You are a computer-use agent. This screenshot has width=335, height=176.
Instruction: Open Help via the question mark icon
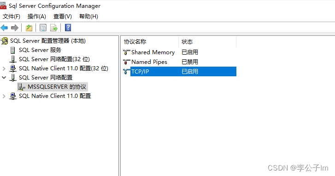pos(68,28)
